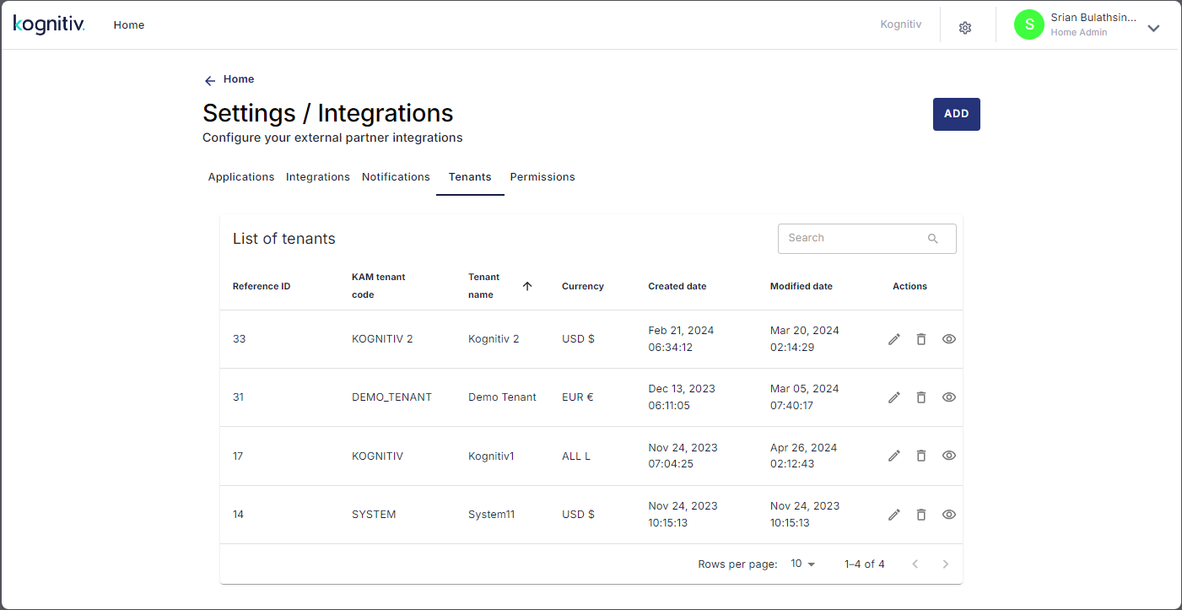This screenshot has height=610, width=1182.
Task: Switch to the Notifications tab
Action: coord(396,177)
